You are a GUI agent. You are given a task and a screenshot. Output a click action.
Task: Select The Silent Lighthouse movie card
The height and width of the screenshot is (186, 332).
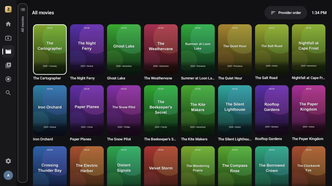pyautogui.click(x=235, y=110)
